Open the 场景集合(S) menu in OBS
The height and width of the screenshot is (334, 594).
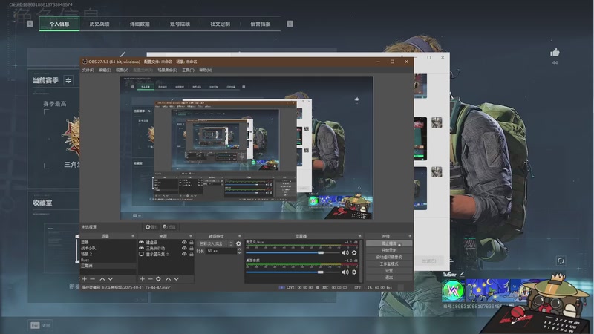coord(167,70)
